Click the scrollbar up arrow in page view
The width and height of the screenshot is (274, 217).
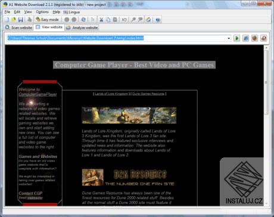266,48
